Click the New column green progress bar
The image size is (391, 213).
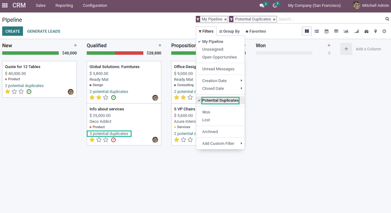30,53
